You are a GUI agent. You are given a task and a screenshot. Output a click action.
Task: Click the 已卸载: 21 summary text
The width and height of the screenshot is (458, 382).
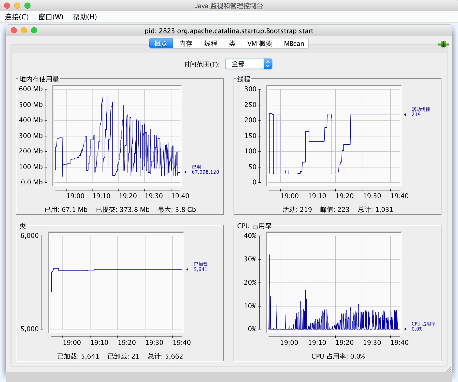(123, 356)
